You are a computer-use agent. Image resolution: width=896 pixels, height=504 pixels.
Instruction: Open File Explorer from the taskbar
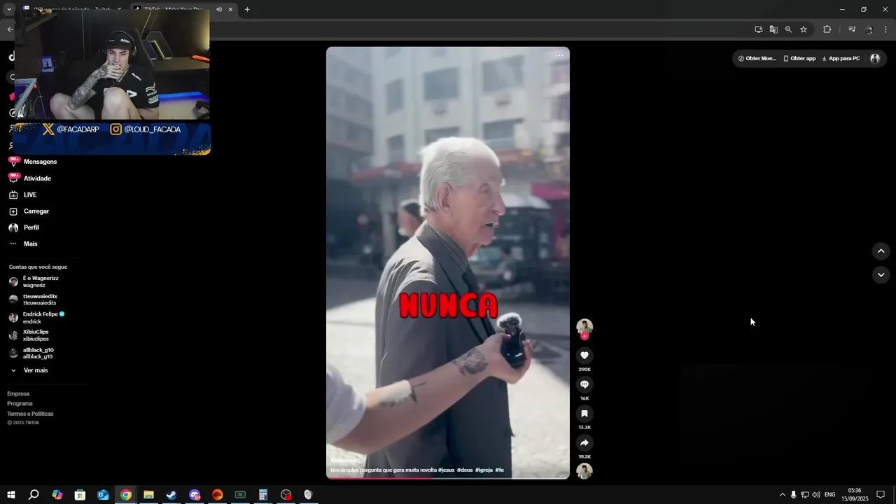(x=148, y=495)
